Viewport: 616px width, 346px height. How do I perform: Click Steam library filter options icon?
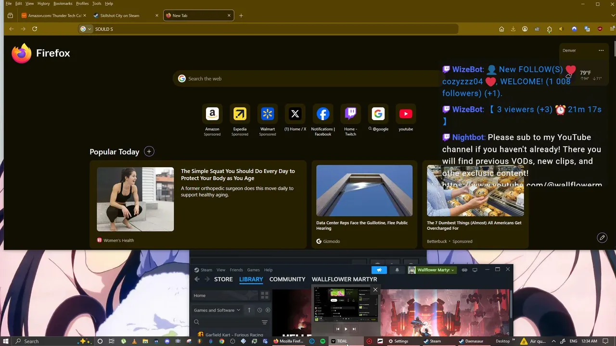point(264,322)
